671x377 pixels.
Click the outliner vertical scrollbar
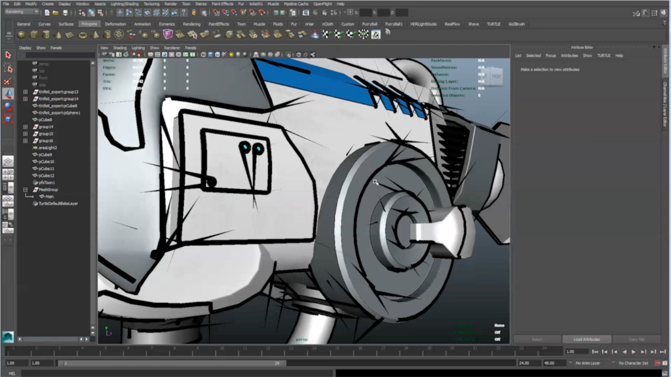93,196
